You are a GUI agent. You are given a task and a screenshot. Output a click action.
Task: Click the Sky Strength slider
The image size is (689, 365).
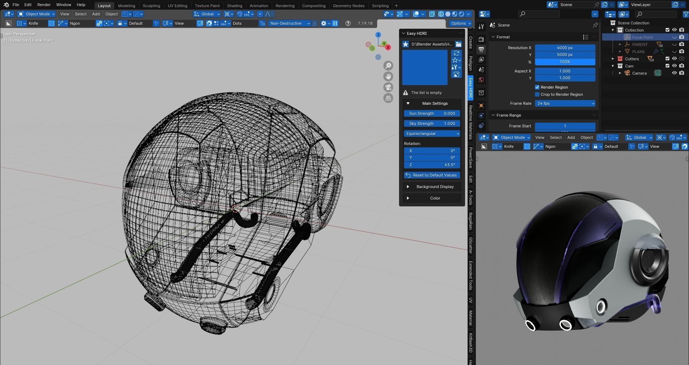click(432, 123)
